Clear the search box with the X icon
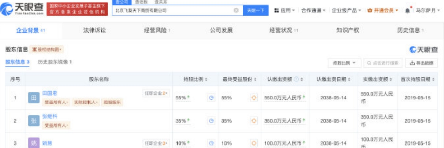The height and width of the screenshot is (148, 444). pyautogui.click(x=236, y=11)
